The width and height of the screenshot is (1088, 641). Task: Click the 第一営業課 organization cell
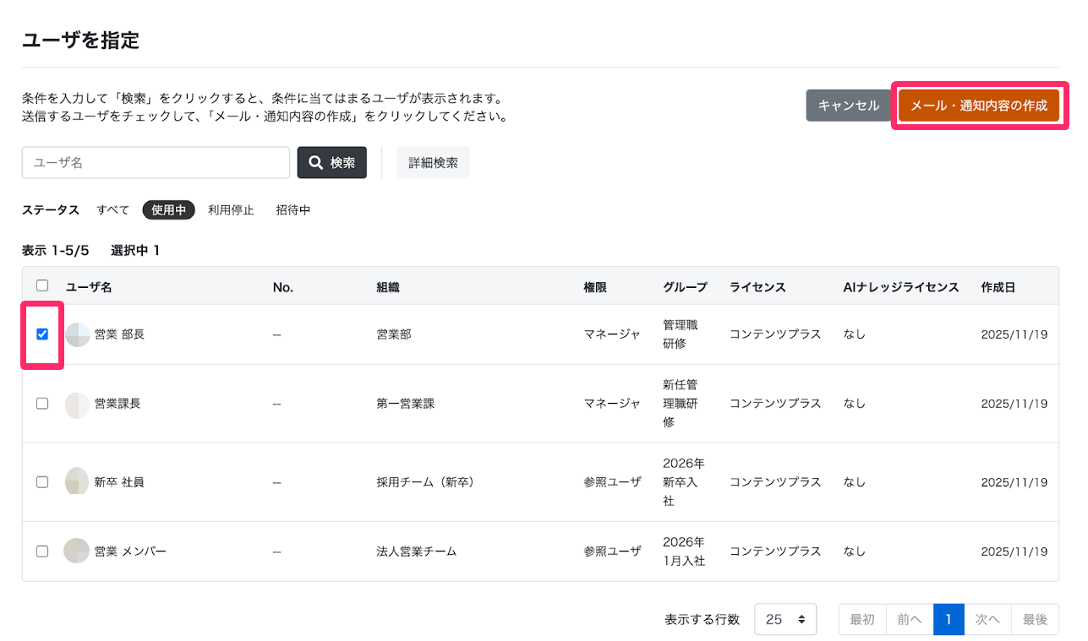click(x=405, y=404)
